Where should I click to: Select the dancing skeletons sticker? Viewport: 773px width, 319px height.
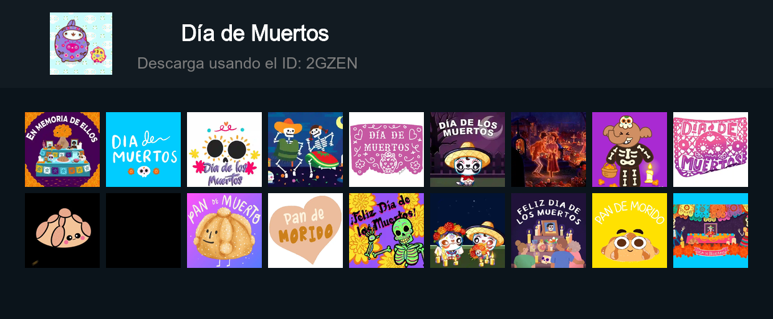[x=305, y=150]
